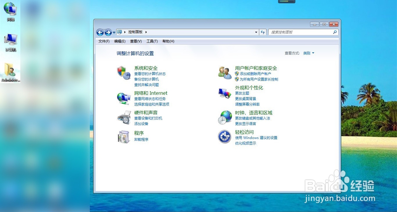Open 查看方式 类别 dropdown

[308, 53]
